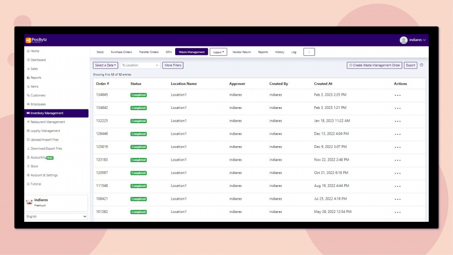
Task: Open Account & Settings gear icon
Action: click(x=29, y=175)
